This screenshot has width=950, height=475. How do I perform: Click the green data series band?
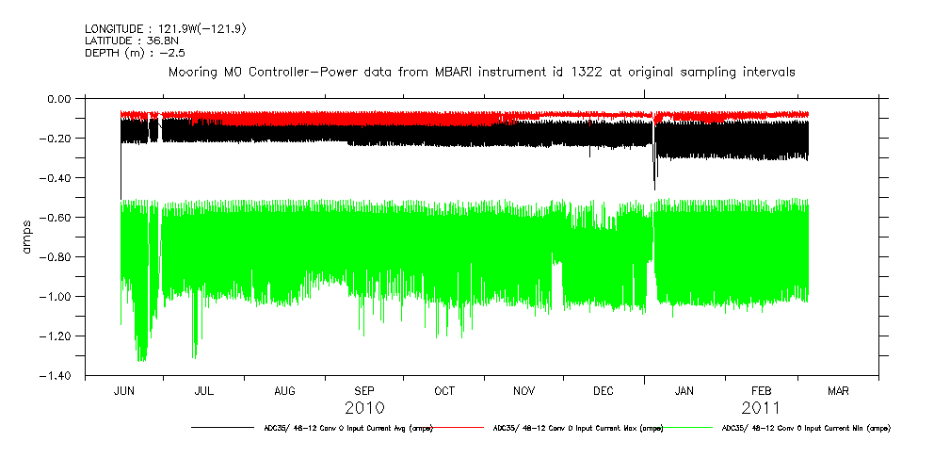pyautogui.click(x=377, y=254)
